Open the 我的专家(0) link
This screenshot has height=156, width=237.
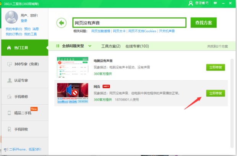(x=14, y=29)
